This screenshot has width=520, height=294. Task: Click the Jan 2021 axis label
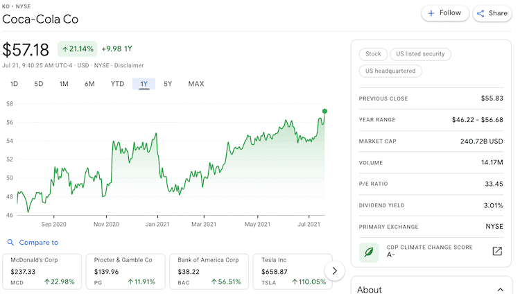157,225
